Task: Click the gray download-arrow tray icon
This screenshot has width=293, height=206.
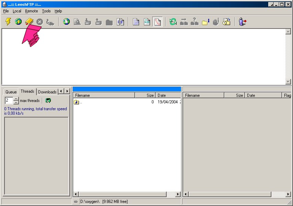Action: pyautogui.click(x=88, y=22)
